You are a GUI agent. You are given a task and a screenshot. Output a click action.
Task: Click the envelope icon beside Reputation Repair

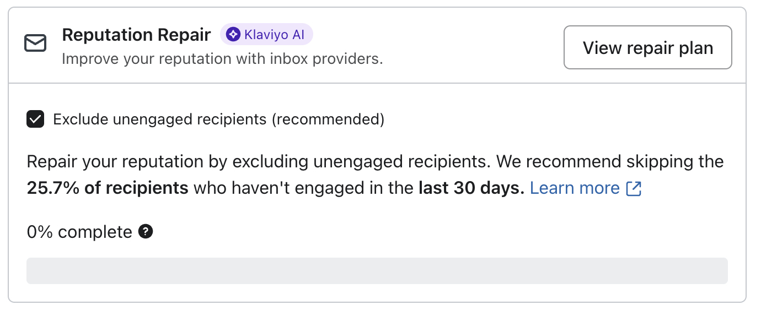pyautogui.click(x=35, y=43)
